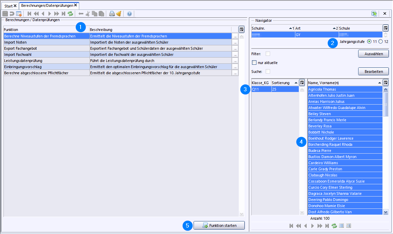Screen dimensions: 393x234
Task: Click the Bearbeiten button
Action: coord(374,72)
